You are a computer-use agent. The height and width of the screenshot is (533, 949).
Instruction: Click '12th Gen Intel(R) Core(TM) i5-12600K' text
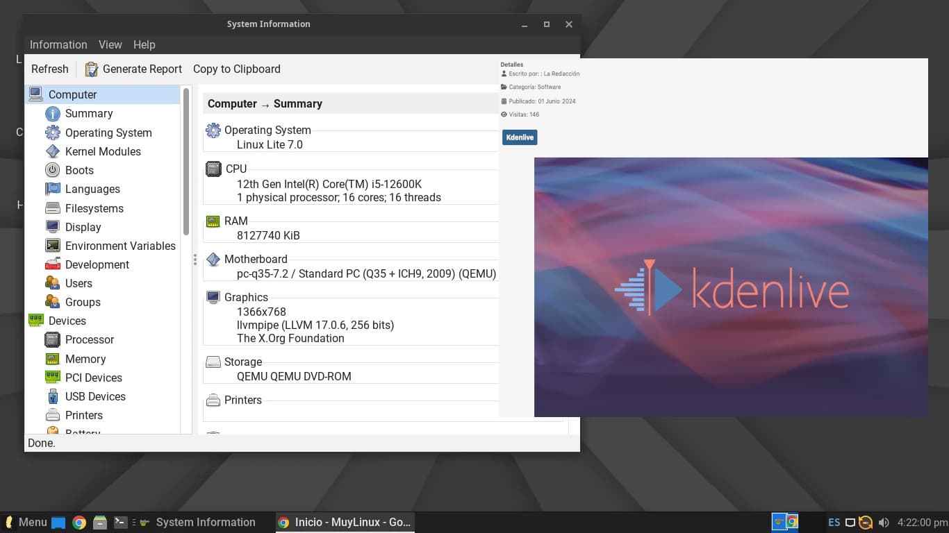click(x=329, y=184)
